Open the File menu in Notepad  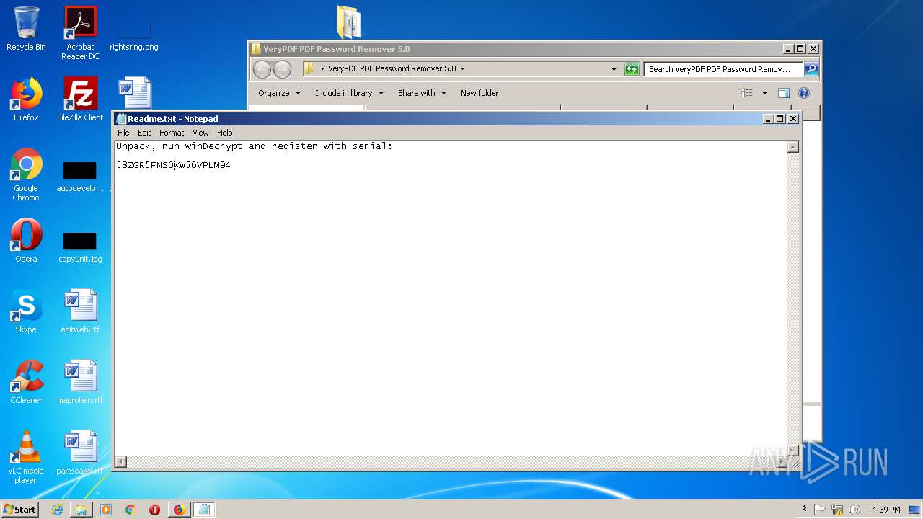(x=123, y=133)
